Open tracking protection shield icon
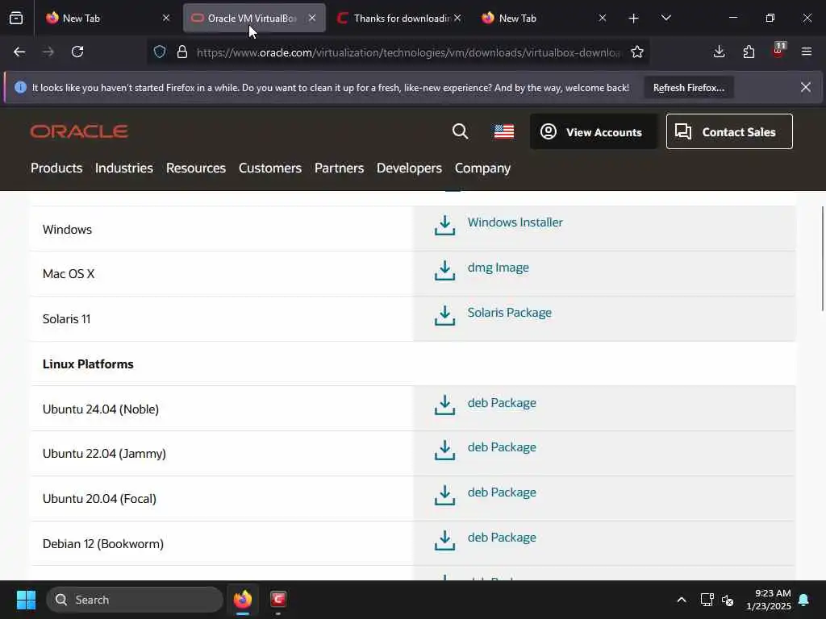 (160, 52)
